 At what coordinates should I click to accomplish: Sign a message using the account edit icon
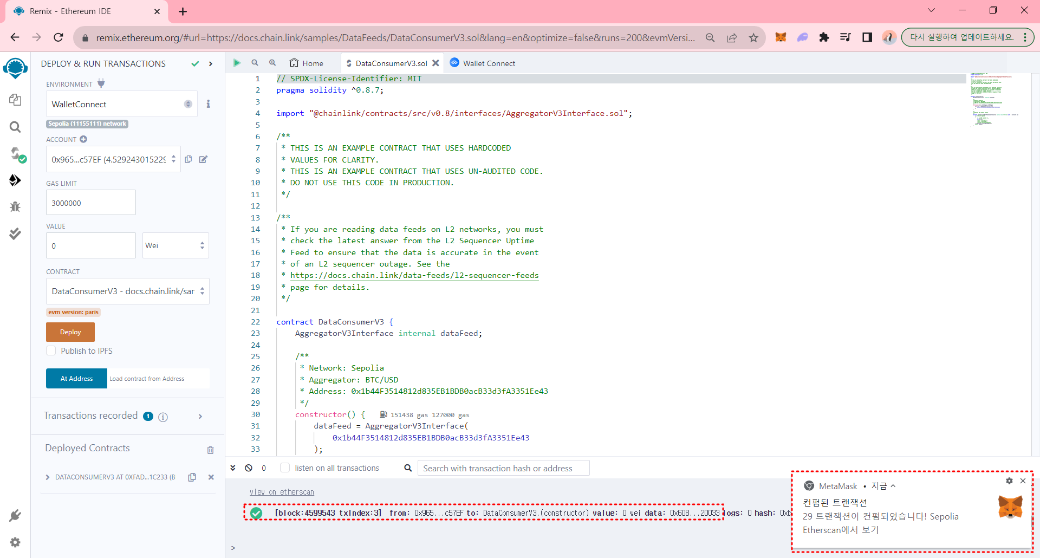203,159
